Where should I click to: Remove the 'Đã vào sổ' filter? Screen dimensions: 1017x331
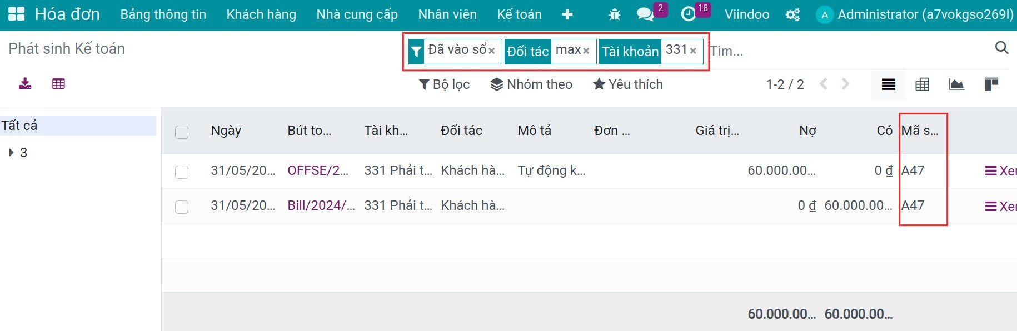coord(492,51)
